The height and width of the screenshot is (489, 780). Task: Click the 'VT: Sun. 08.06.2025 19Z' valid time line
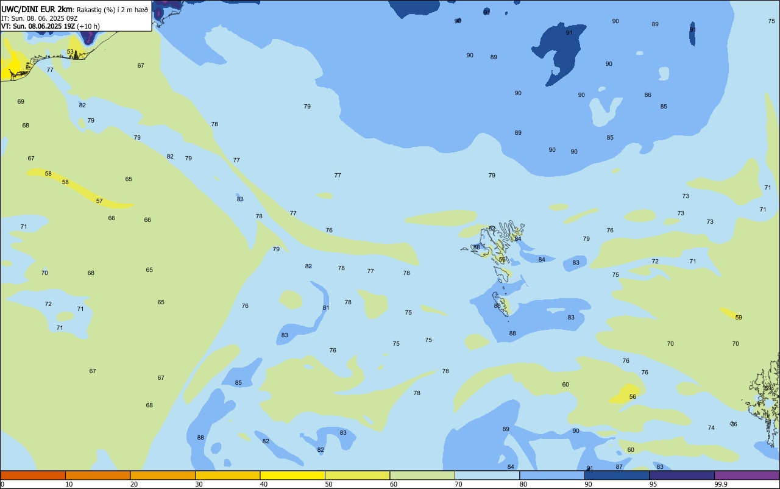pyautogui.click(x=38, y=26)
